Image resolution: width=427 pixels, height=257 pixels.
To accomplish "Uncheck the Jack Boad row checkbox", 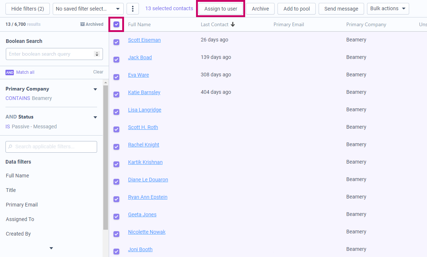I will tap(116, 60).
